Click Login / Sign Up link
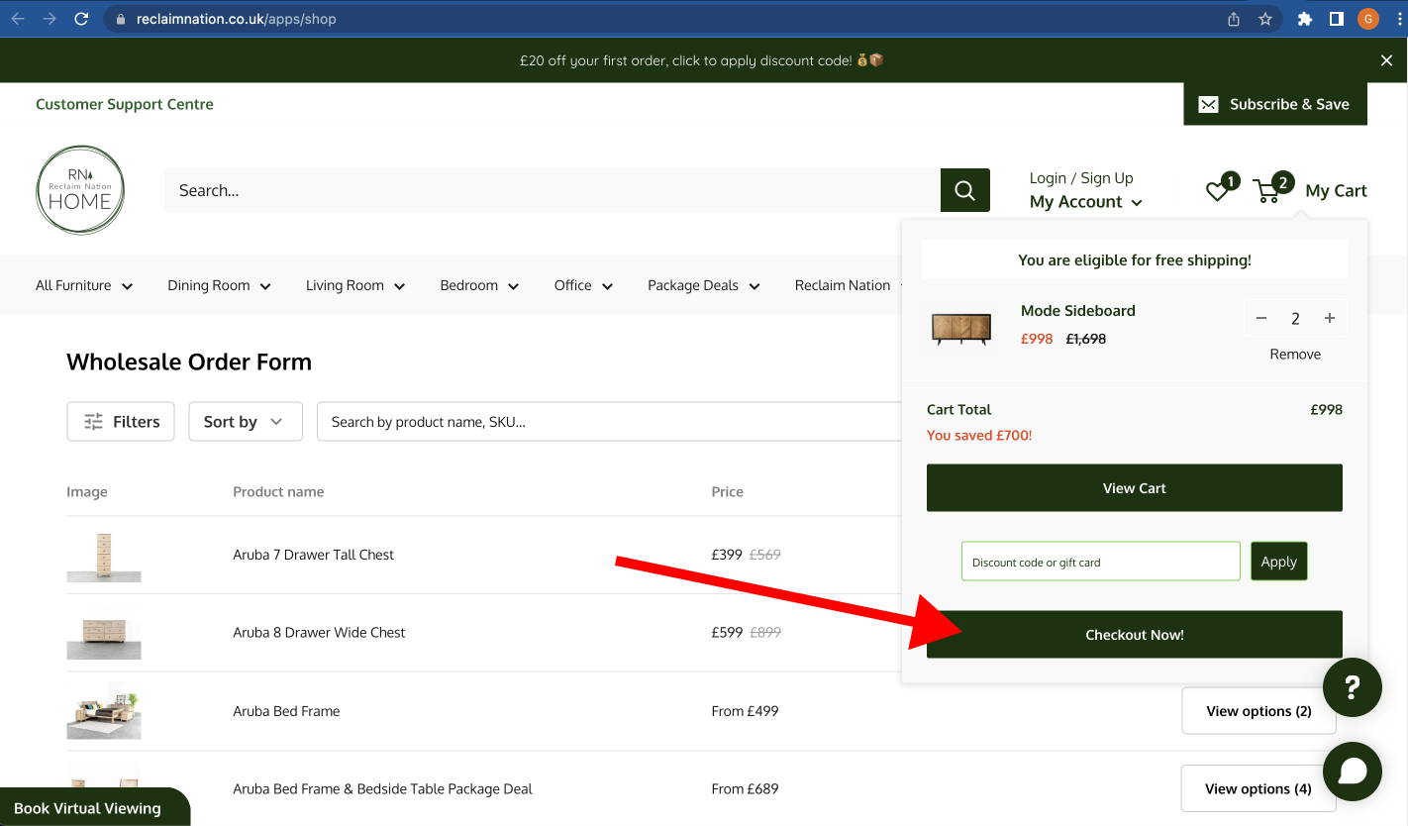The image size is (1408, 826). coord(1081,178)
